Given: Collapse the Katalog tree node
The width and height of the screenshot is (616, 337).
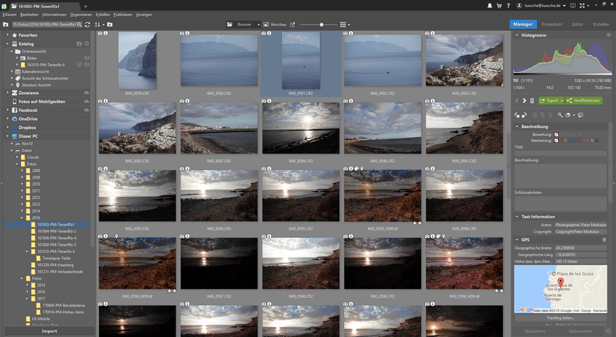Looking at the screenshot, I should (x=7, y=44).
